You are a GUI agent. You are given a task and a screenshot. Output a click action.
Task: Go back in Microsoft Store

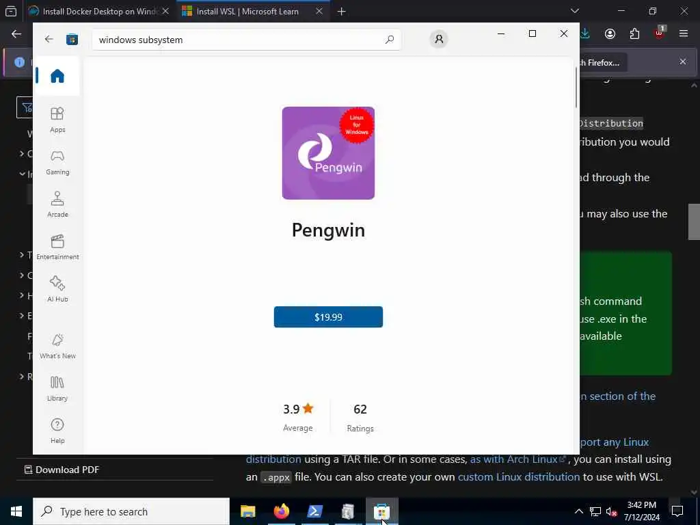point(49,39)
